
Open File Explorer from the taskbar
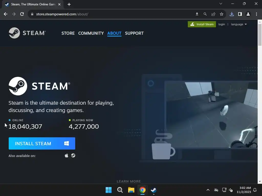coord(131,190)
